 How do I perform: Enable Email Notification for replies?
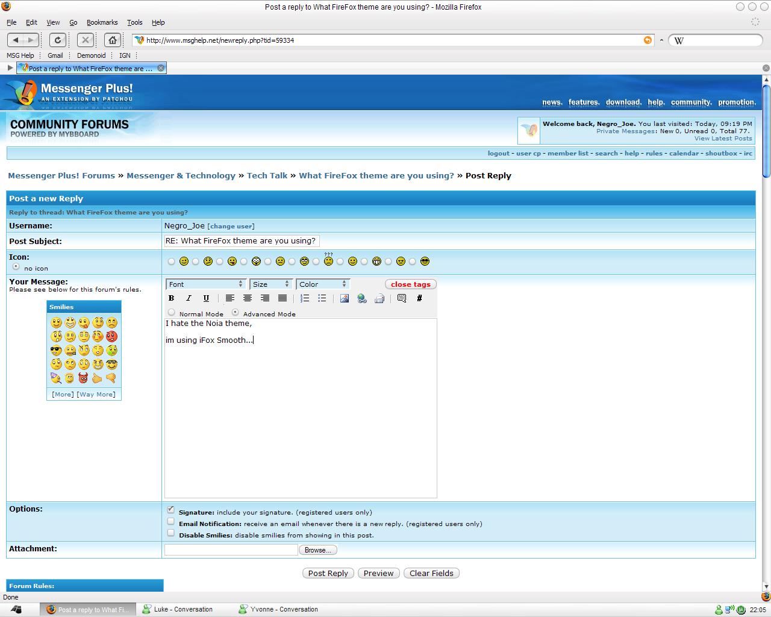coord(171,522)
